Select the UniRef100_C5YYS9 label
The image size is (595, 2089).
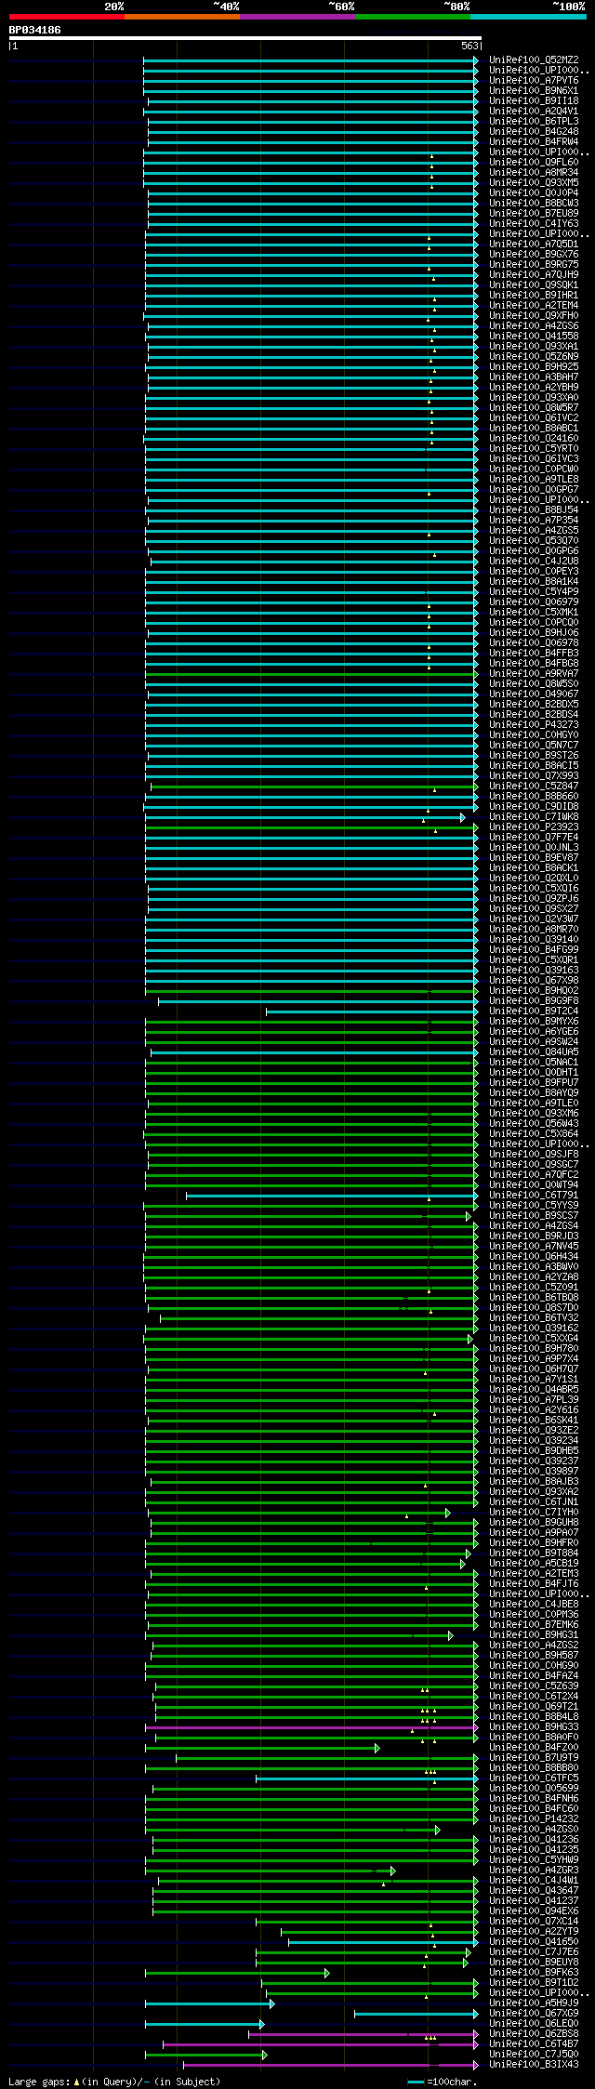click(534, 1205)
